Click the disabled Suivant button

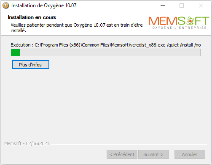tap(153, 154)
